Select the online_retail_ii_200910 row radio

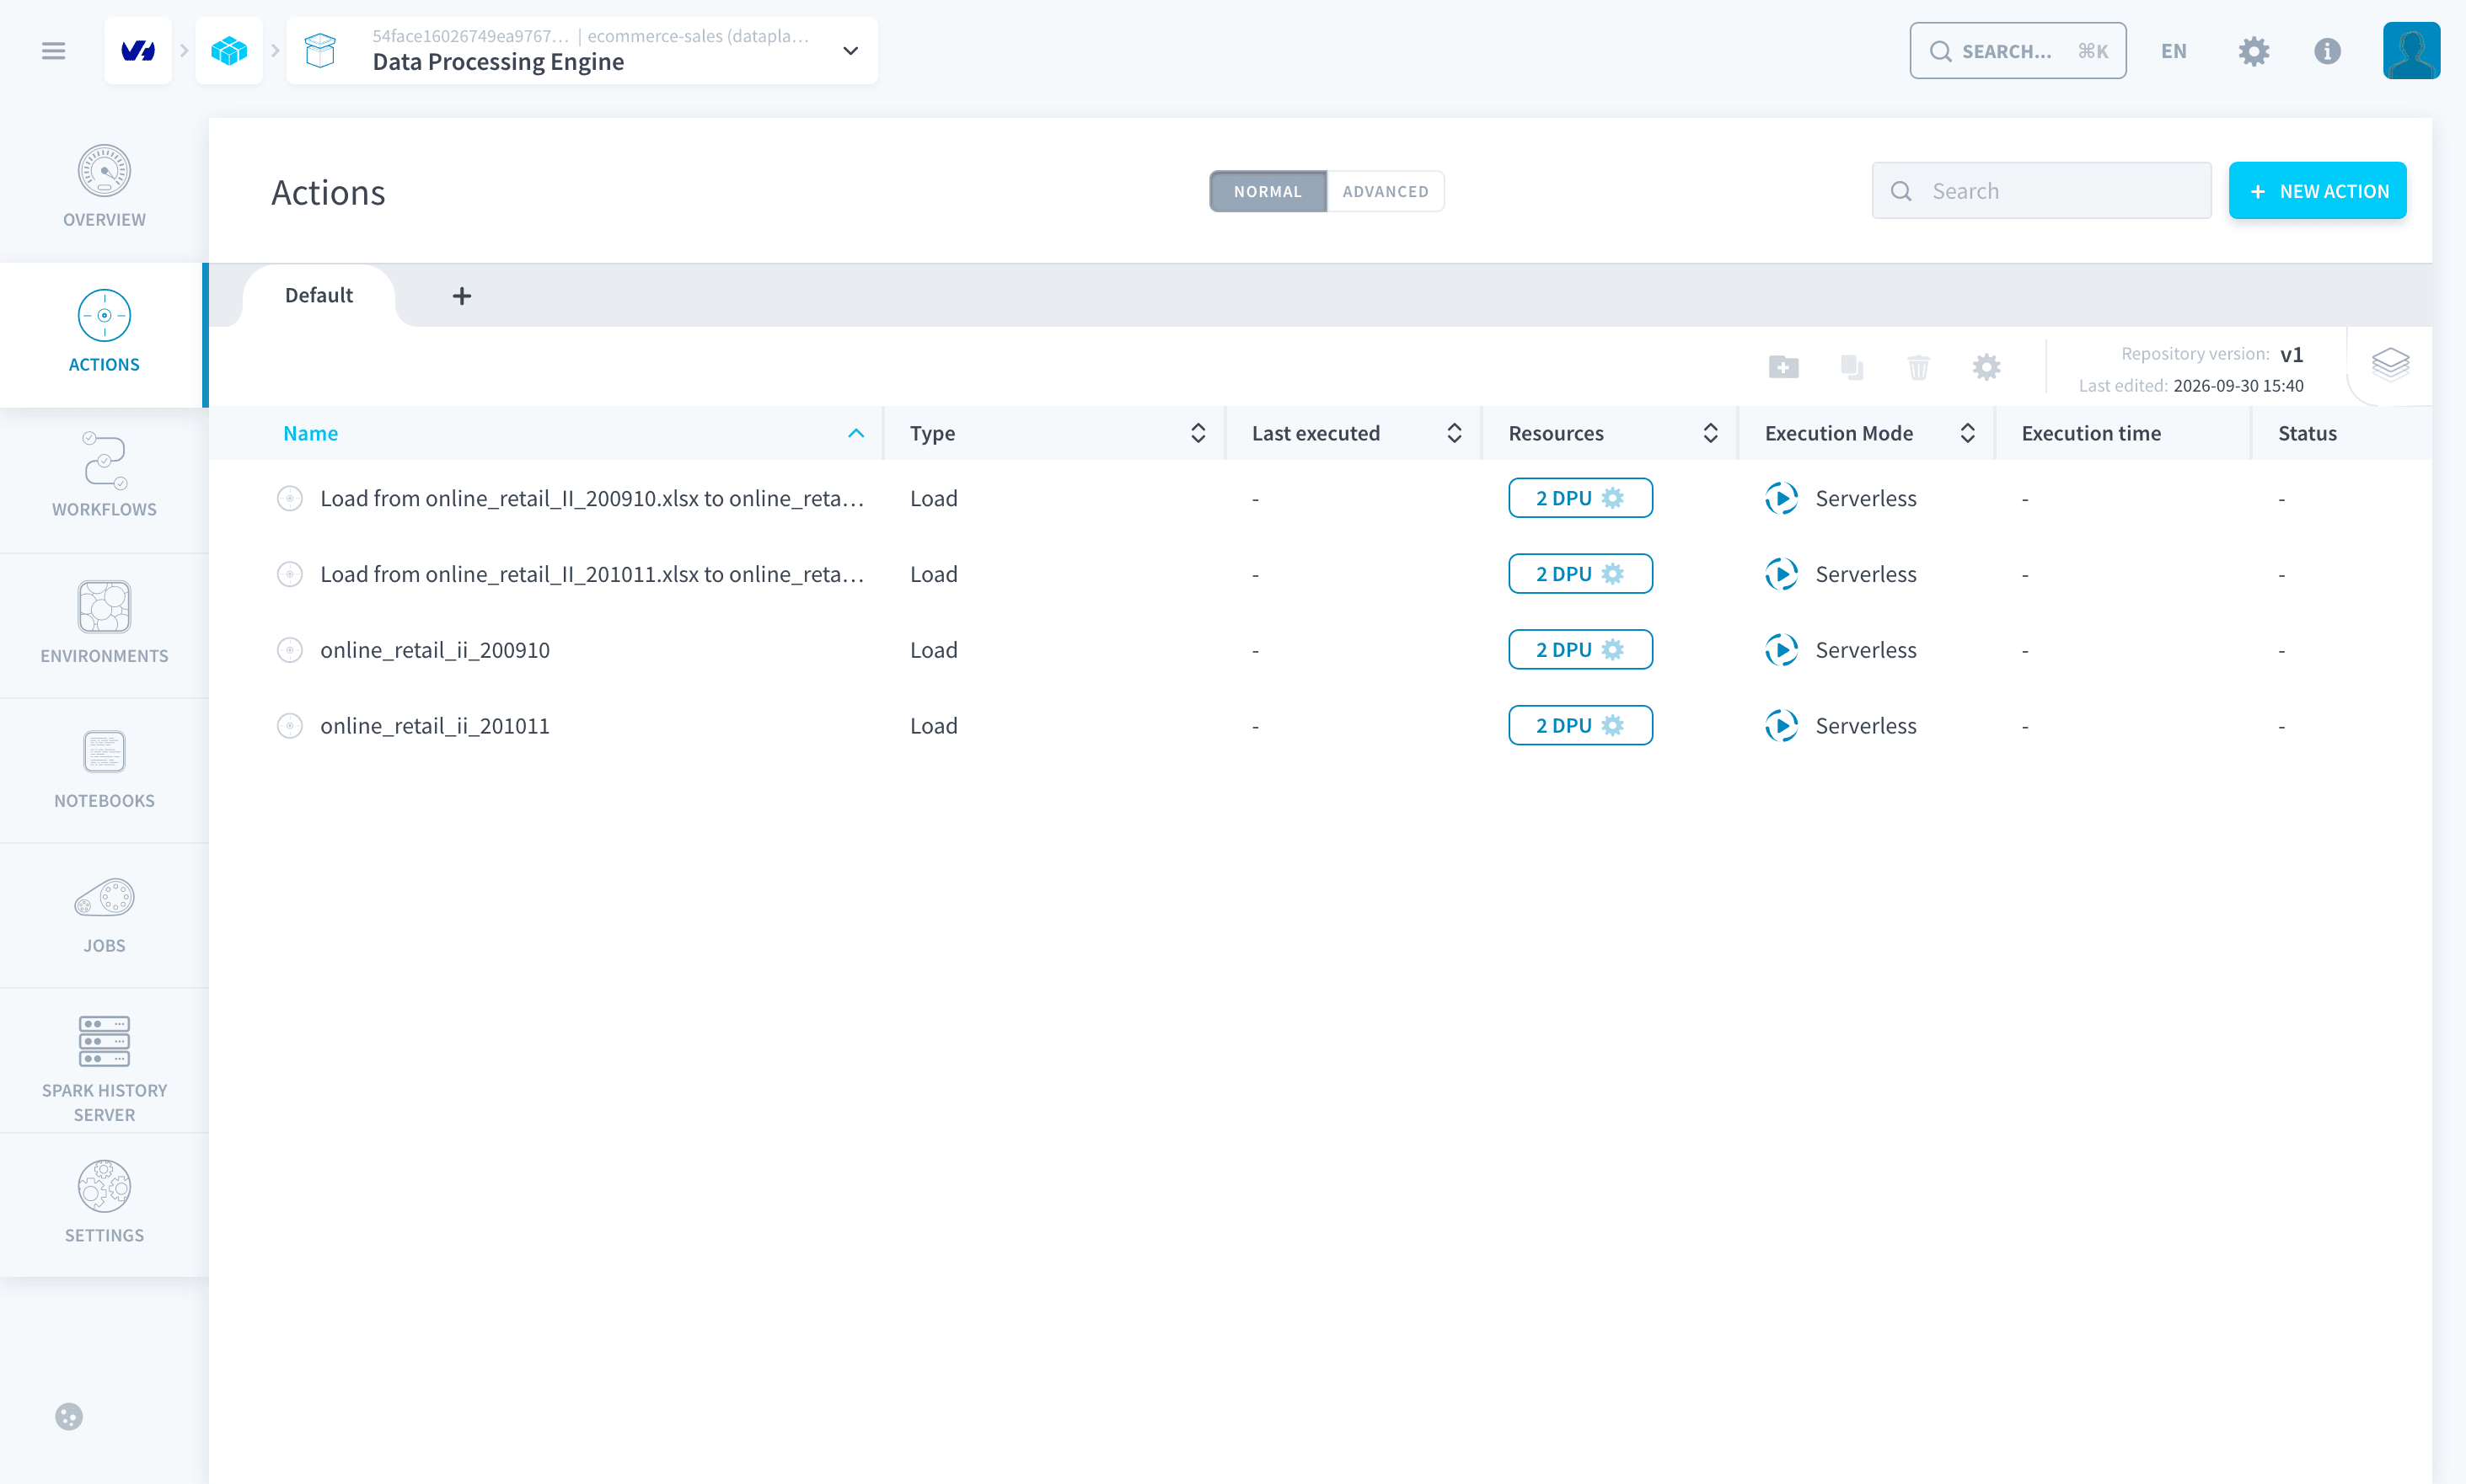click(290, 650)
